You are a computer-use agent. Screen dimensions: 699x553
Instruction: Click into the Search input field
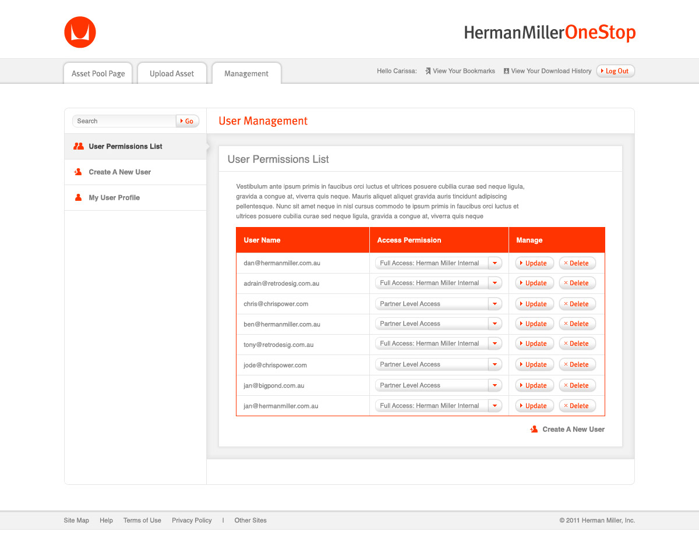tap(124, 121)
